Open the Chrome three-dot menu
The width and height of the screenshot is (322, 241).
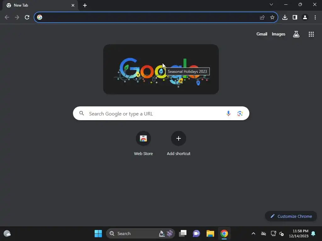click(x=315, y=18)
